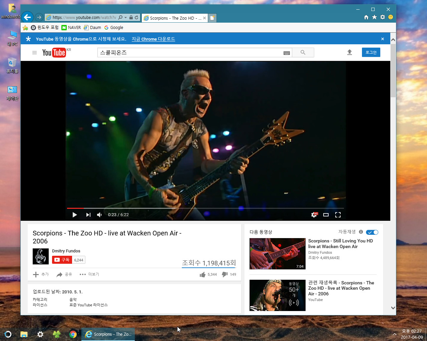Dislike the video with thumbs down
The height and width of the screenshot is (341, 427).
click(229, 274)
